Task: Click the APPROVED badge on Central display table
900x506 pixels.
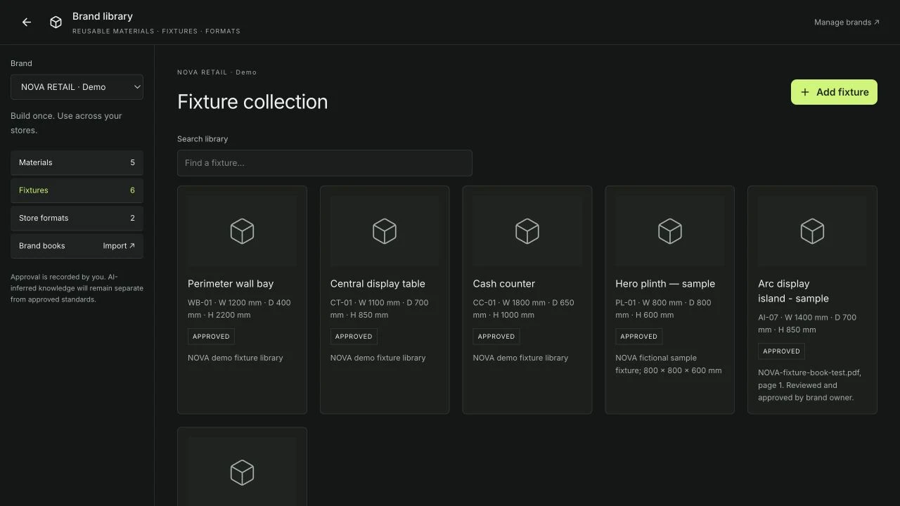Action: 354,337
